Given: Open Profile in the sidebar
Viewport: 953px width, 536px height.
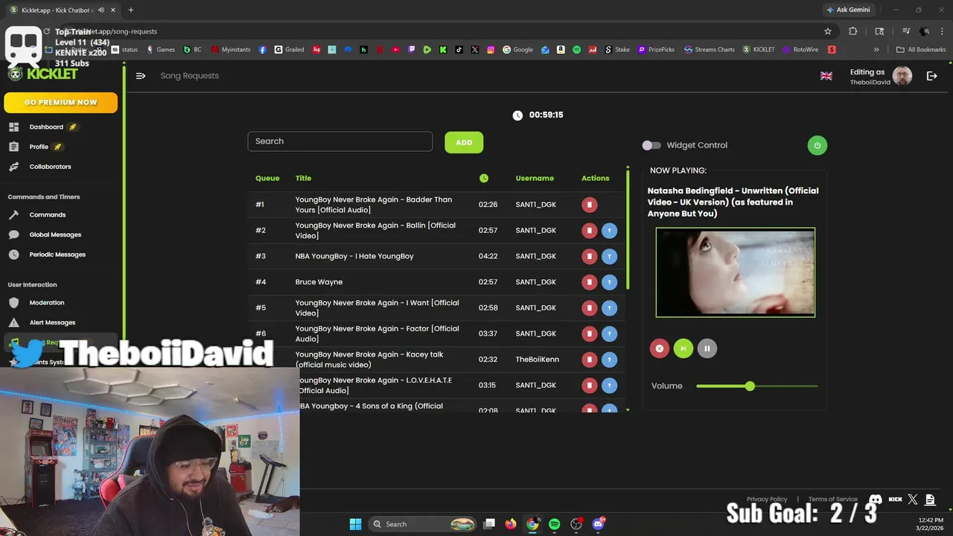Looking at the screenshot, I should coord(39,147).
